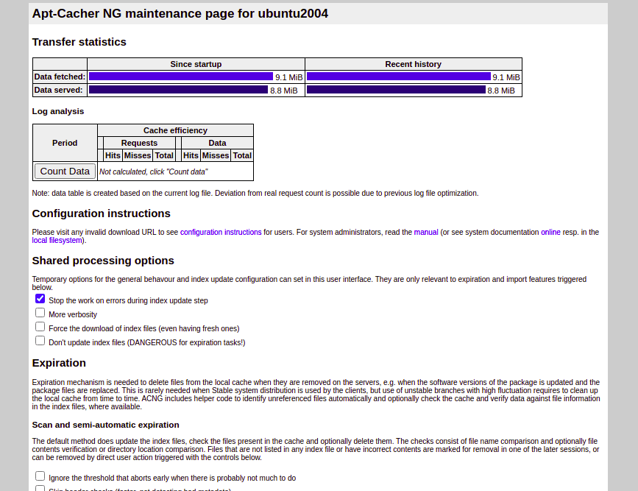Click the 9.1 MiB data fetched label
638x491 pixels.
(288, 77)
